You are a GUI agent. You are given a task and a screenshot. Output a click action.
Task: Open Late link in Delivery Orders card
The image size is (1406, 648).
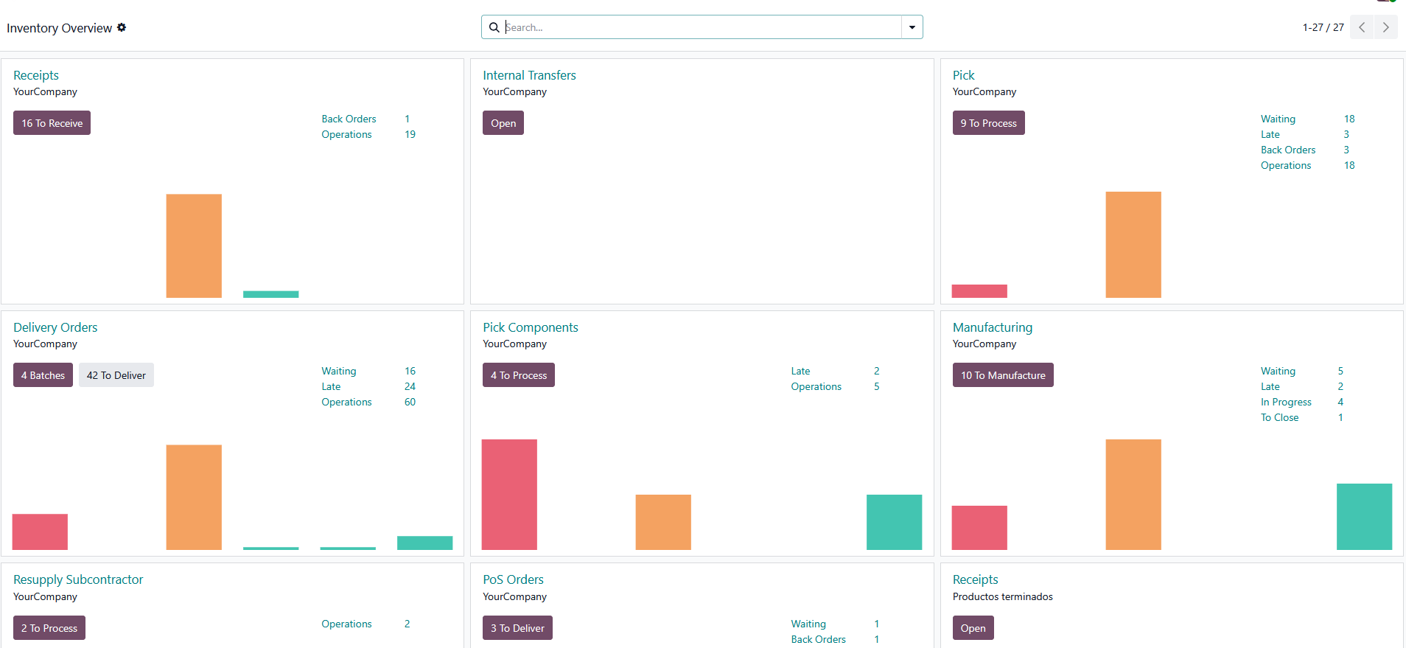coord(331,386)
